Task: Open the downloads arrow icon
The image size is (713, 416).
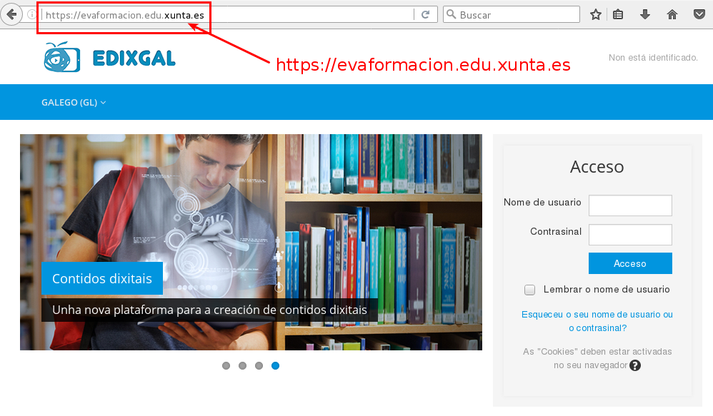Action: (645, 14)
